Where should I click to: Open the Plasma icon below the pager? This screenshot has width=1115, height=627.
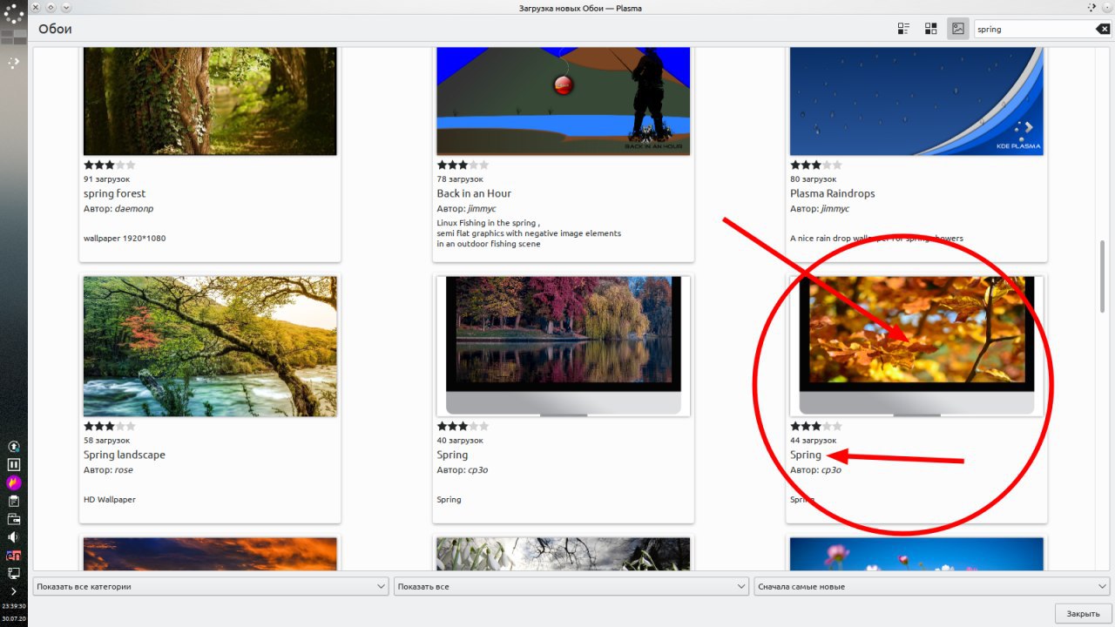(x=14, y=63)
